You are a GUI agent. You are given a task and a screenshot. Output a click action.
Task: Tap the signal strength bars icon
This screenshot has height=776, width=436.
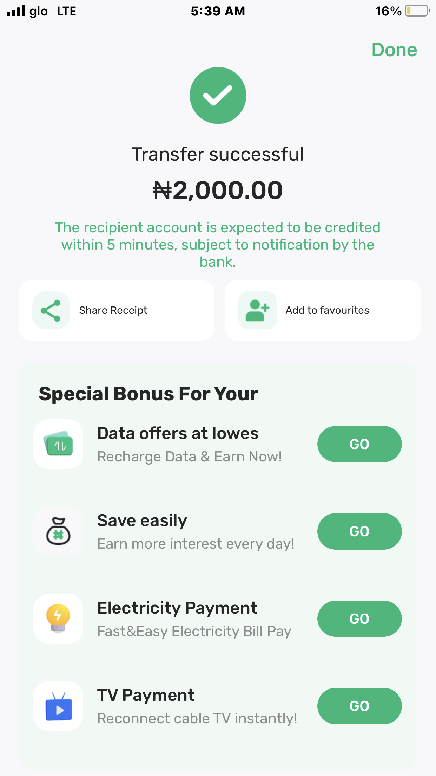coord(16,11)
